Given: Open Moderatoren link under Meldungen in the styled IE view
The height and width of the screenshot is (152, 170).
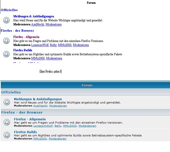Looking at the screenshot, I should (58, 106).
